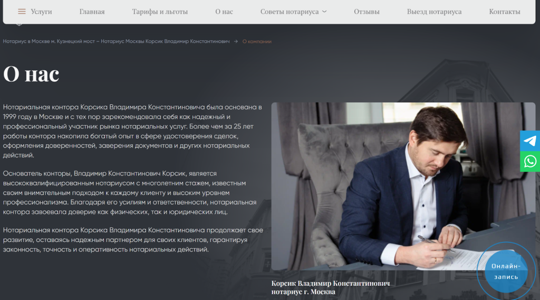Screen dimensions: 540x300
Task: Click the Онлайн-запись round button
Action: click(506, 271)
